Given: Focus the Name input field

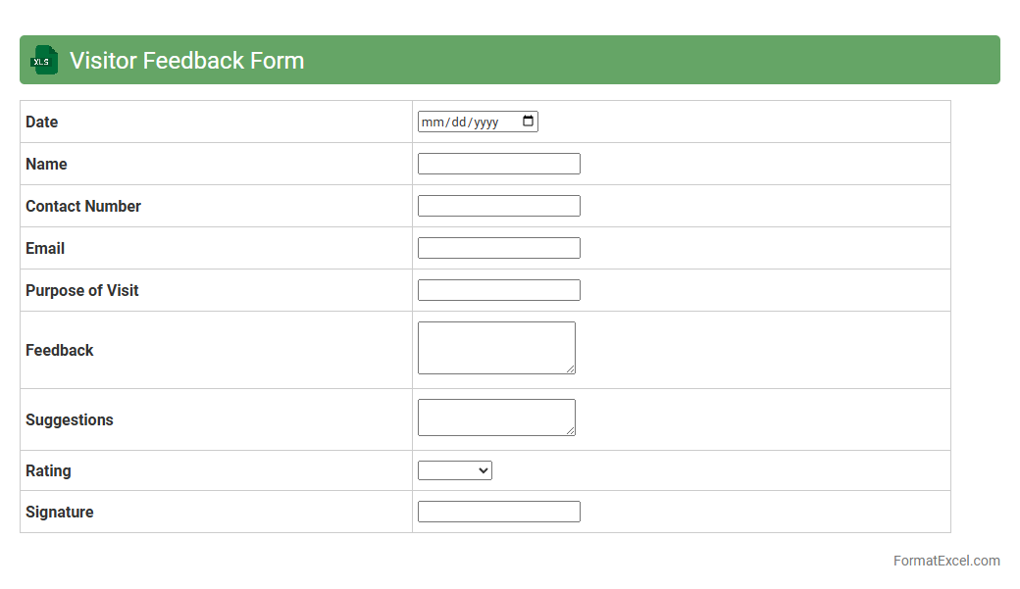Looking at the screenshot, I should (498, 164).
